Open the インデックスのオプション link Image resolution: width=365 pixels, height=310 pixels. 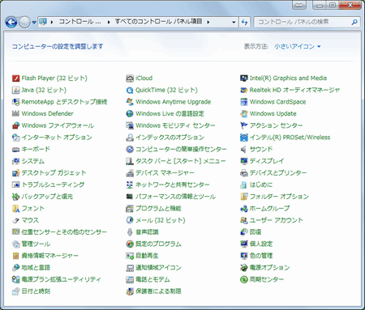(170, 138)
